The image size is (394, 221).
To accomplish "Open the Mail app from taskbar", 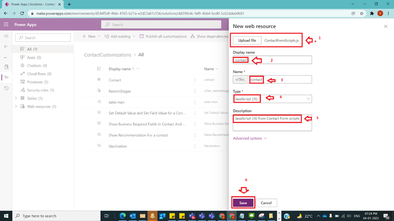I will coord(142,216).
